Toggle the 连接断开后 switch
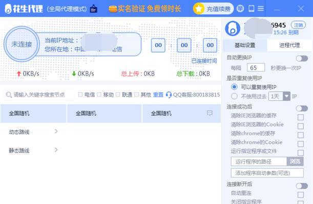Image resolution: width=313 pixels, height=204 pixels. (x=302, y=186)
